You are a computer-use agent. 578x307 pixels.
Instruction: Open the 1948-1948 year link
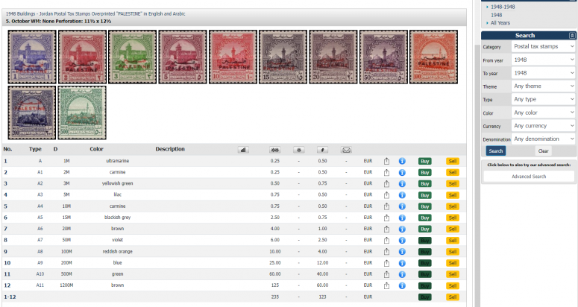point(503,7)
